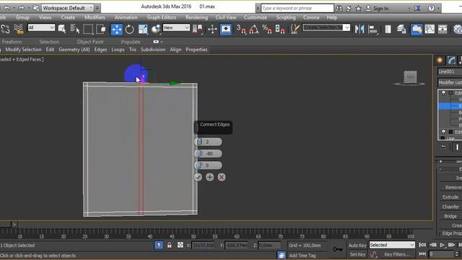Expand the Loops ribbon panel
The width and height of the screenshot is (462, 260).
(x=118, y=50)
